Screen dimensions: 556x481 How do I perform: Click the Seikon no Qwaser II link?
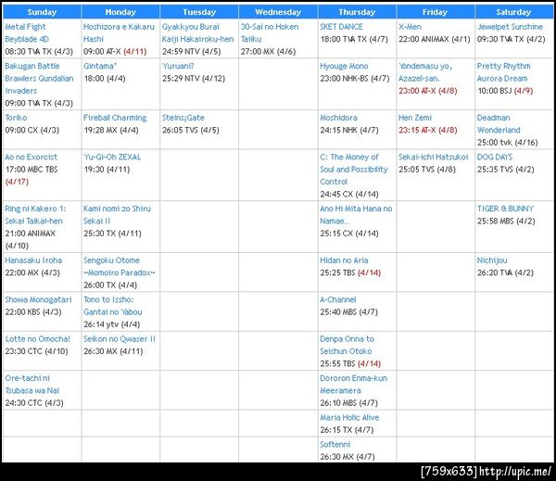120,339
